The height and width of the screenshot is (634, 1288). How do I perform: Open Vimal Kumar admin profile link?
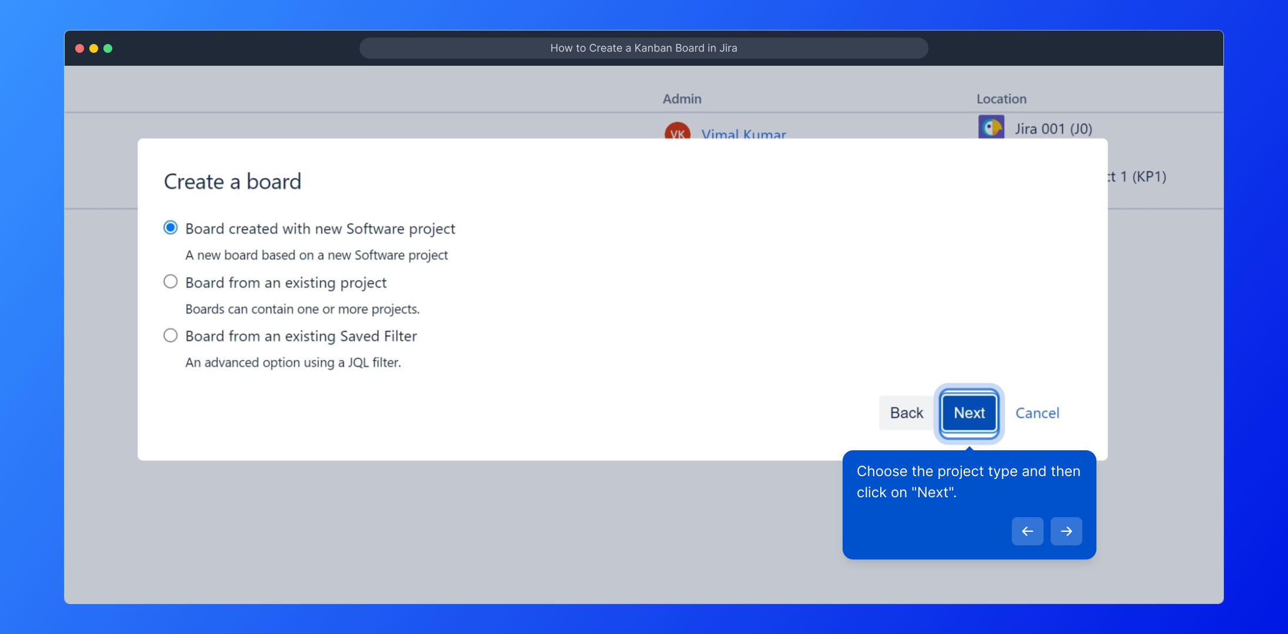click(743, 134)
